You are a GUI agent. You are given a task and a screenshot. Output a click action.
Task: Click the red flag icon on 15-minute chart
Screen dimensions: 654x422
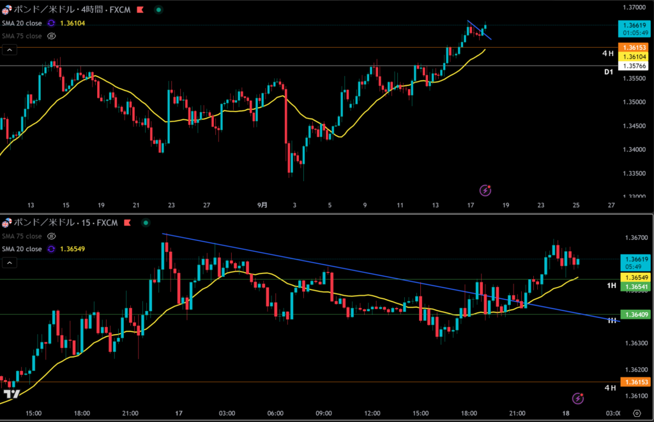127,223
